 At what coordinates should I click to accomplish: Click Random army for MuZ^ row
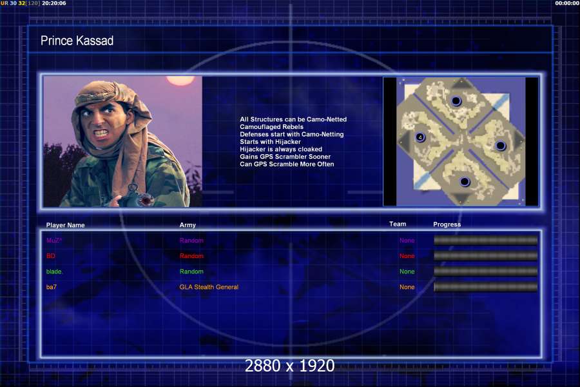pos(191,241)
